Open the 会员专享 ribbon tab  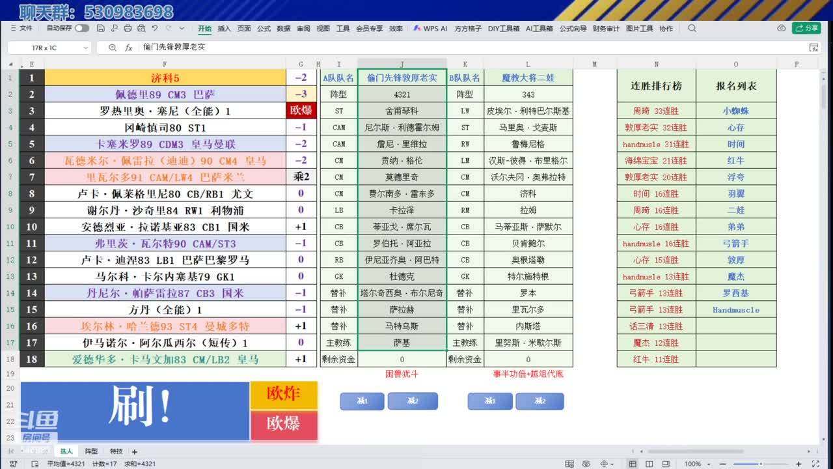tap(370, 29)
